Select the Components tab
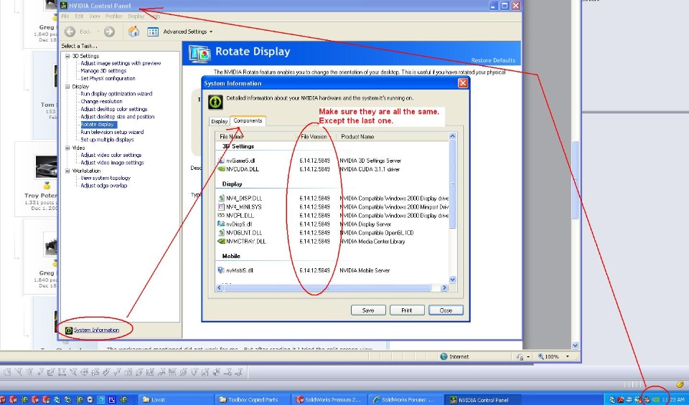 [x=248, y=120]
